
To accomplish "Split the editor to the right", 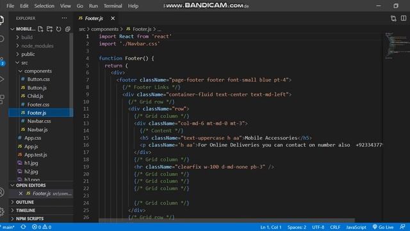I will [x=404, y=18].
